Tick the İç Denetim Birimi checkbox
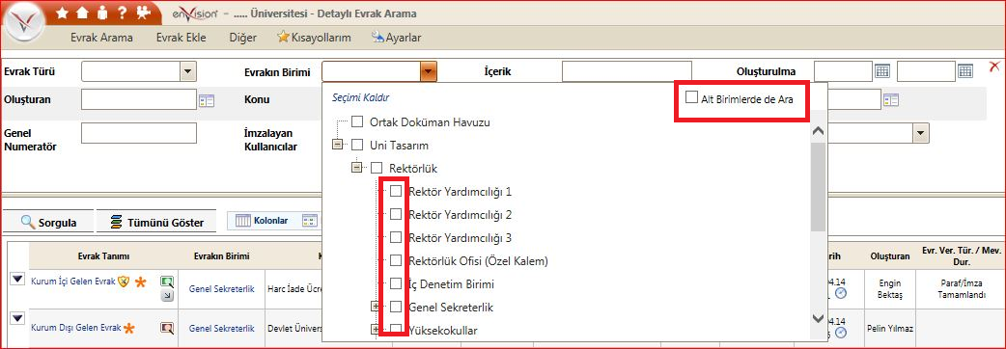 tap(396, 283)
